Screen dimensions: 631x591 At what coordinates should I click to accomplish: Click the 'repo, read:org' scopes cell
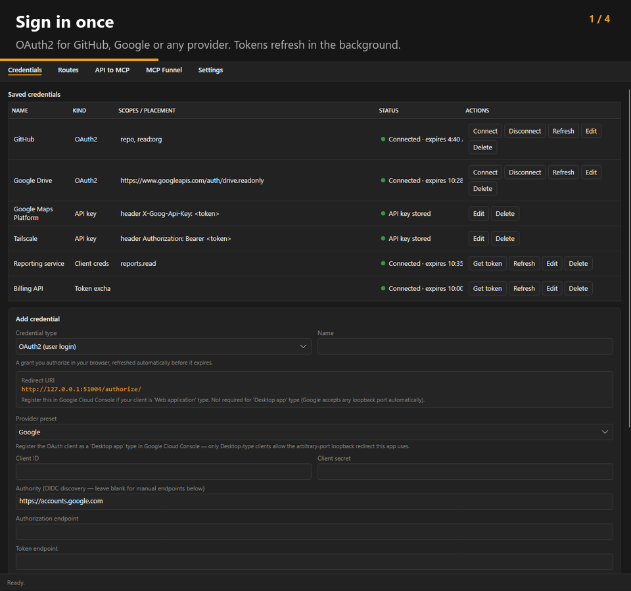(x=141, y=139)
